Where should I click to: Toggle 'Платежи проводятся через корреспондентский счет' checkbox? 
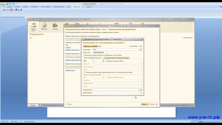coord(85,73)
